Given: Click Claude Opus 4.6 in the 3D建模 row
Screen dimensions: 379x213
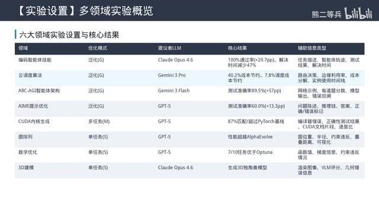Looking at the screenshot, I should 175,167.
